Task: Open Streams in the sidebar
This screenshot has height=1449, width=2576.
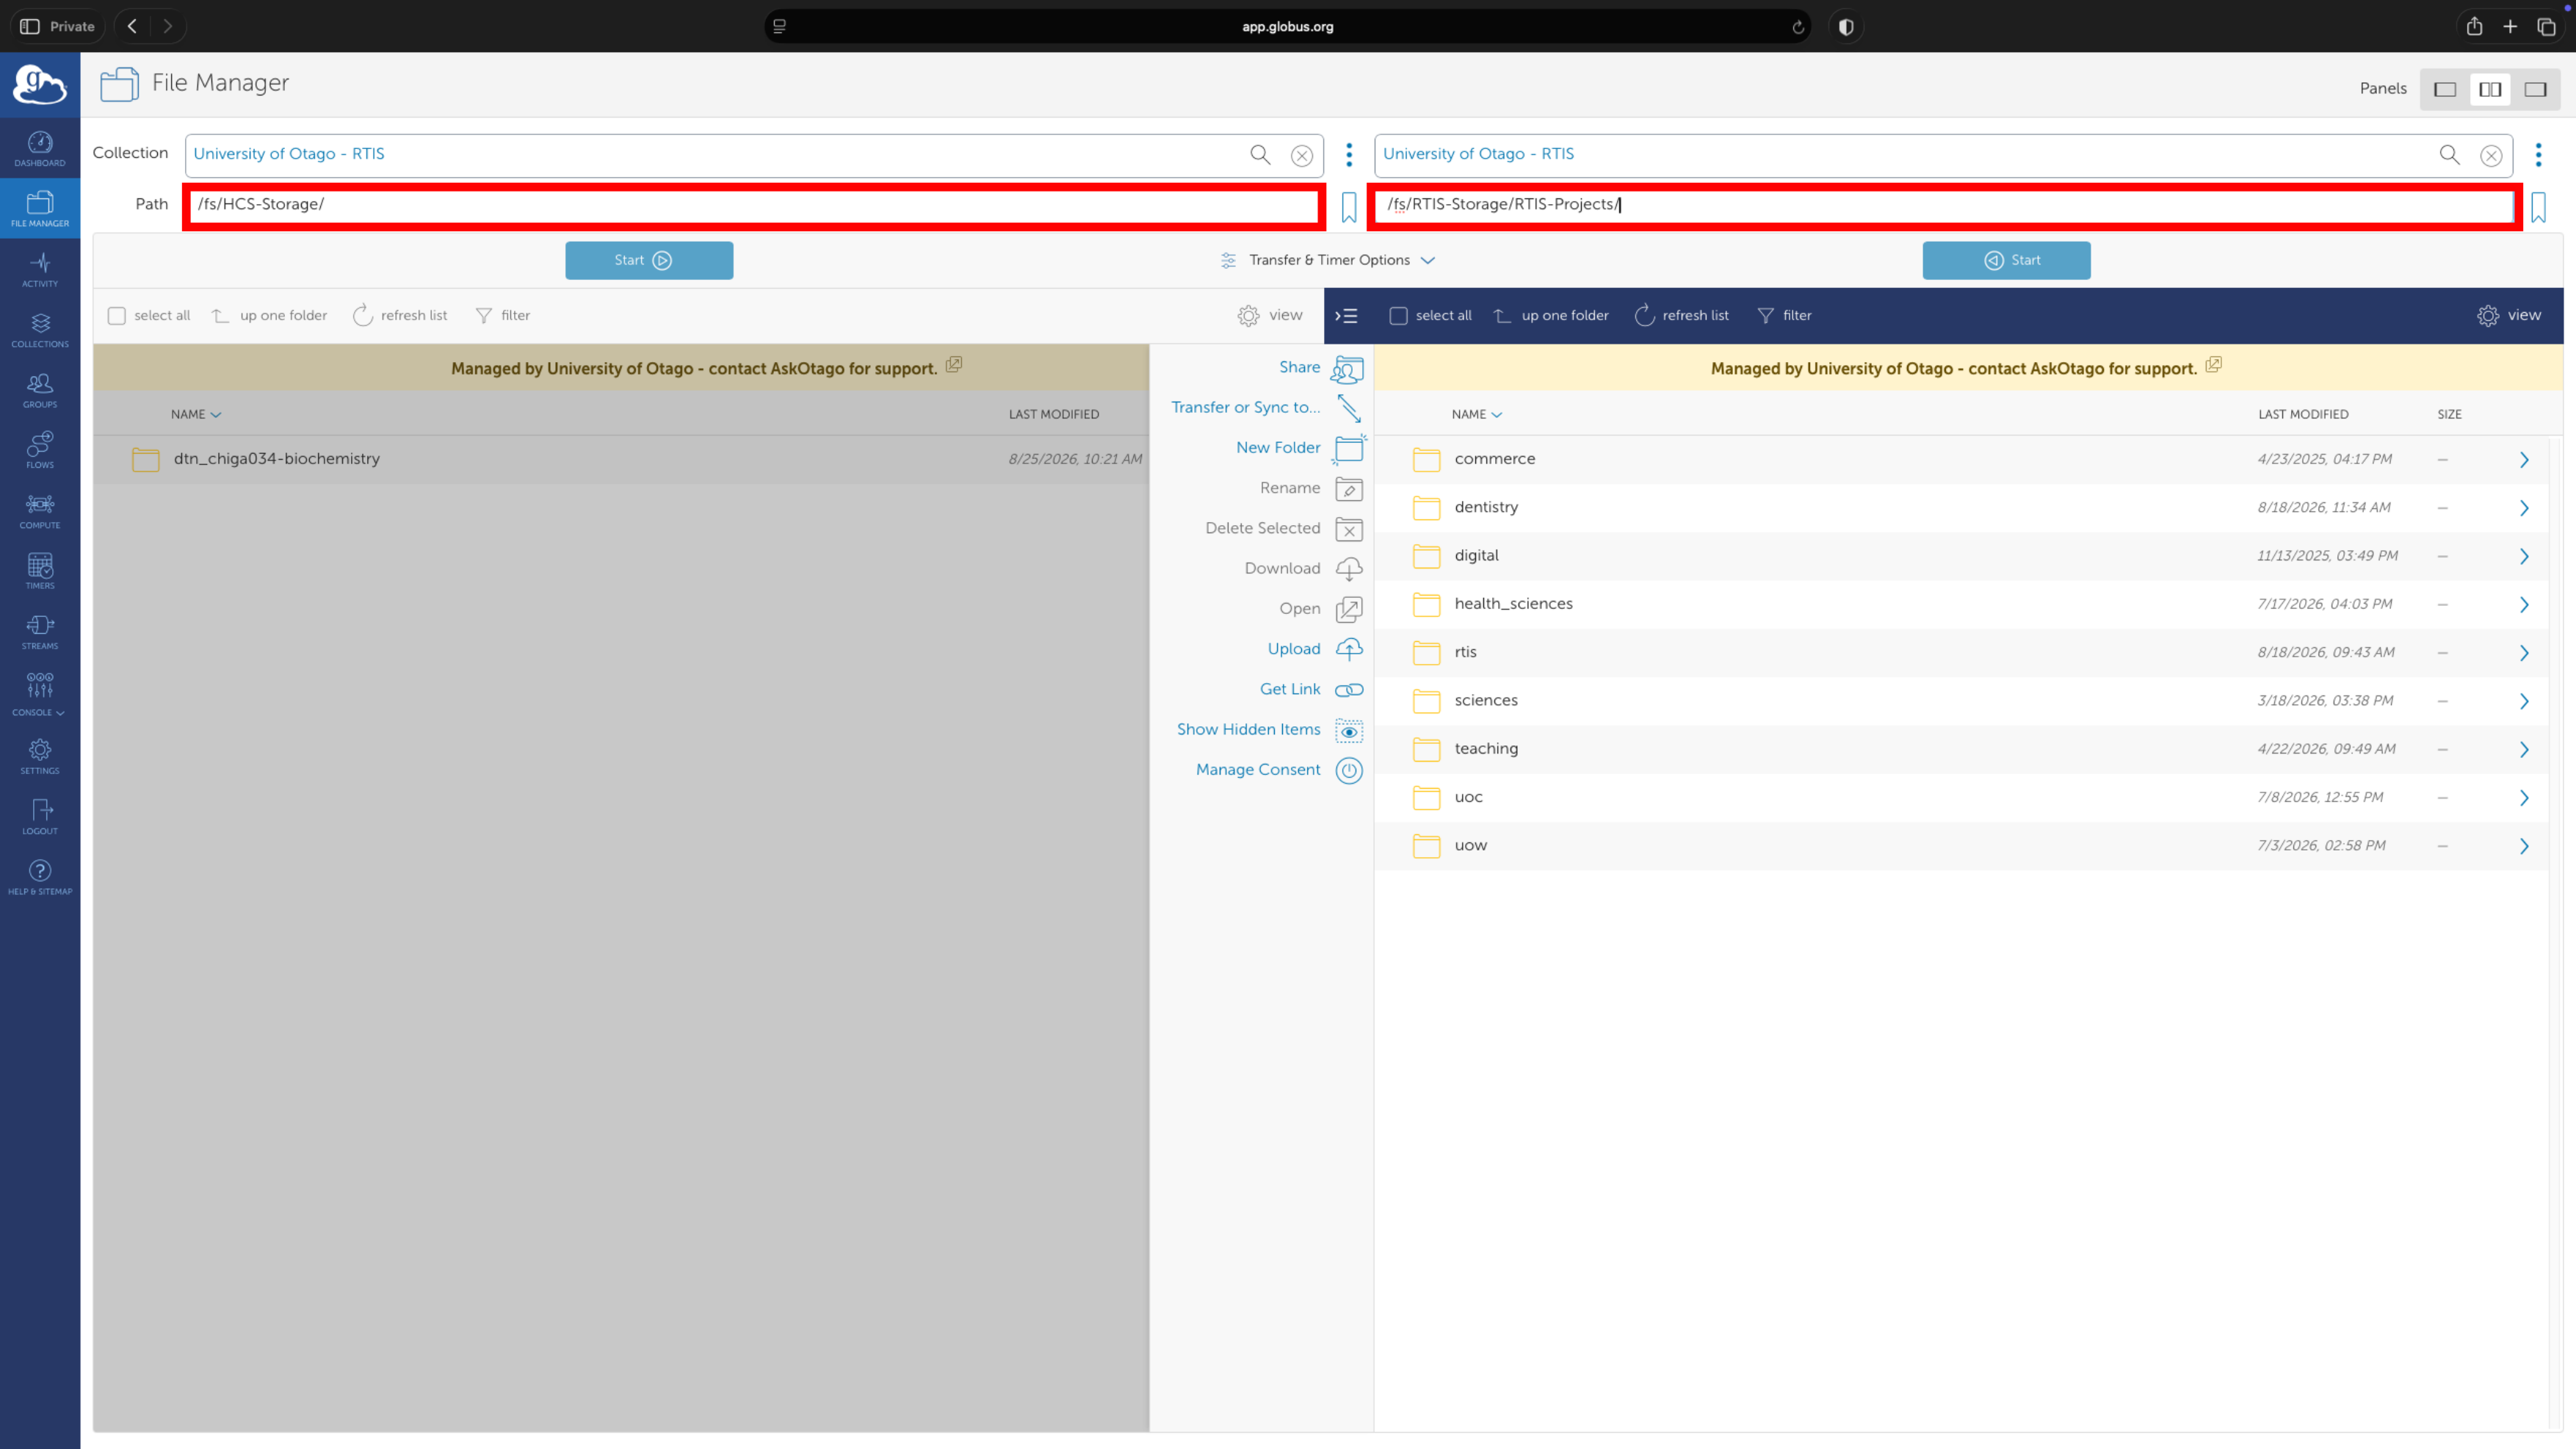Action: [40, 631]
